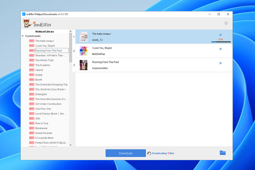
Task: Click author name hudsonmillerr
Action: (x=100, y=68)
